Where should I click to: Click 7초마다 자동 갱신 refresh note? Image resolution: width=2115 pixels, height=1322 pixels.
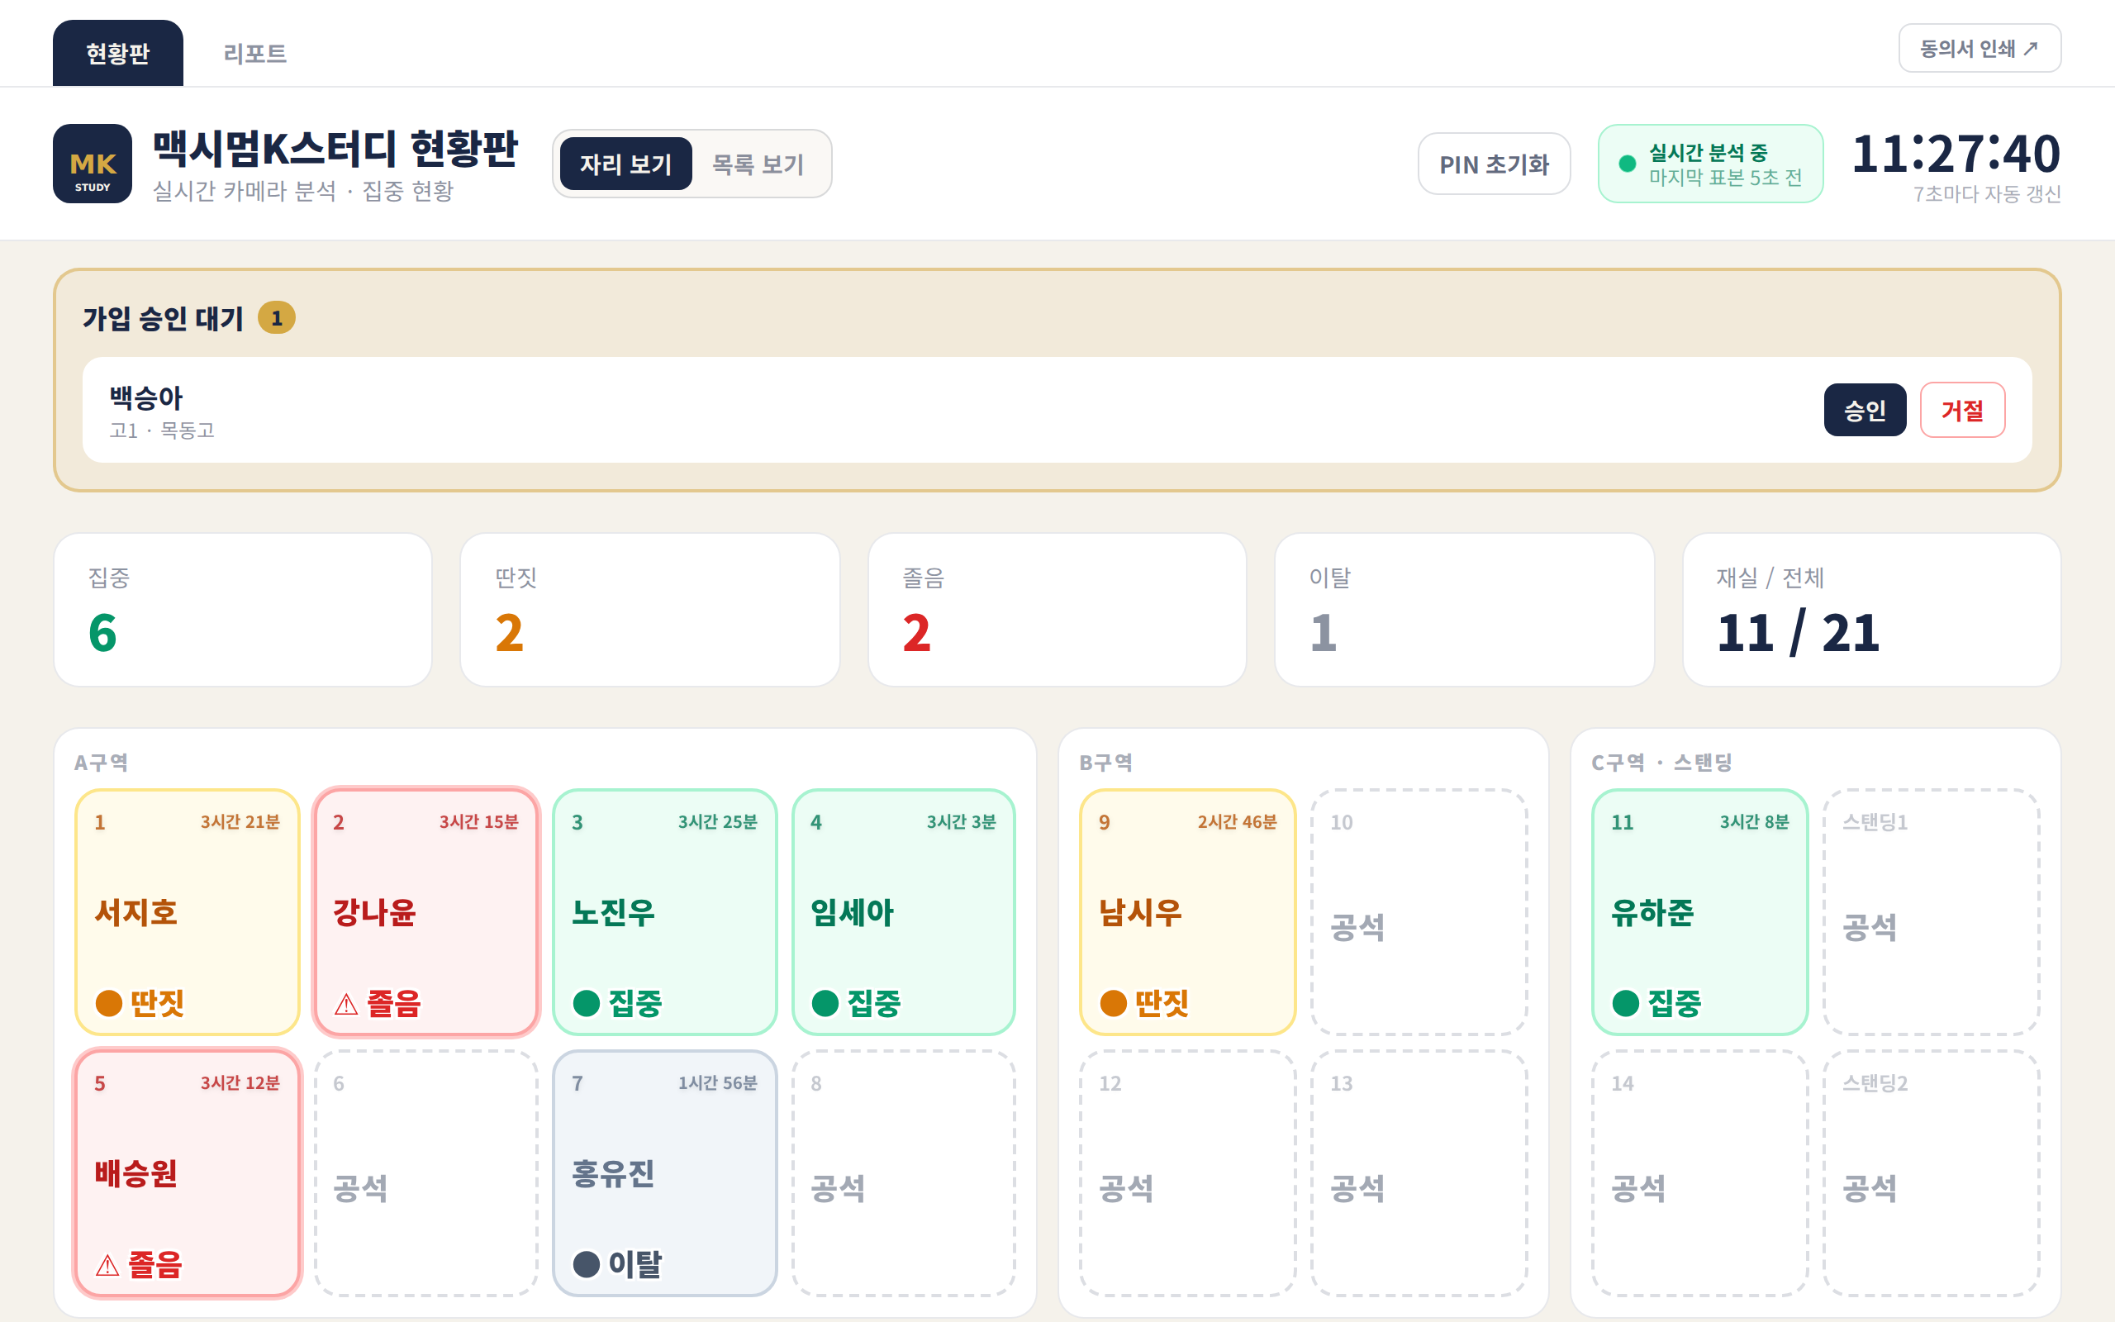coord(1988,193)
